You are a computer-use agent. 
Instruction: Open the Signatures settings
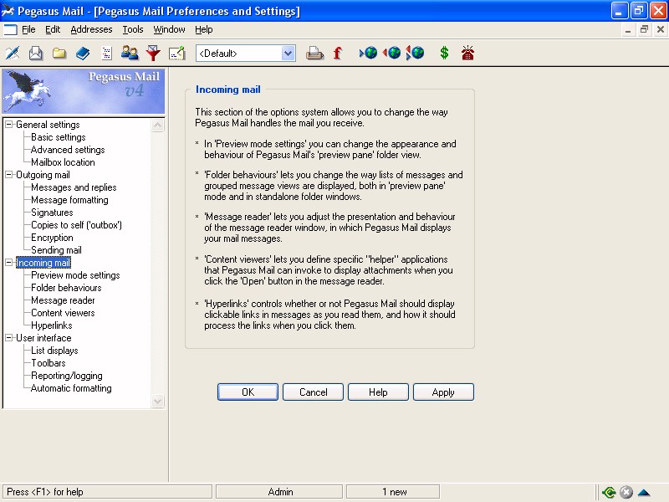pyautogui.click(x=52, y=213)
